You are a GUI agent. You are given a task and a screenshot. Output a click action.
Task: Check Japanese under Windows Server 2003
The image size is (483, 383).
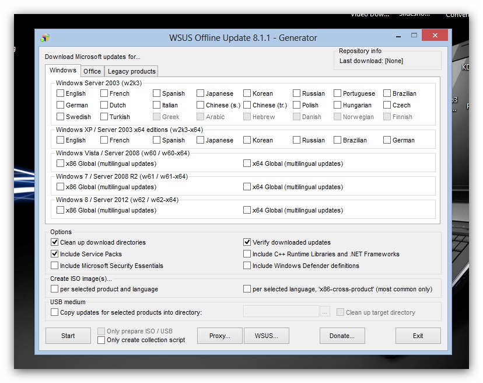point(200,93)
